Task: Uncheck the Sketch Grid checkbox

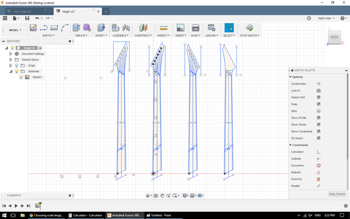Action: point(318,97)
